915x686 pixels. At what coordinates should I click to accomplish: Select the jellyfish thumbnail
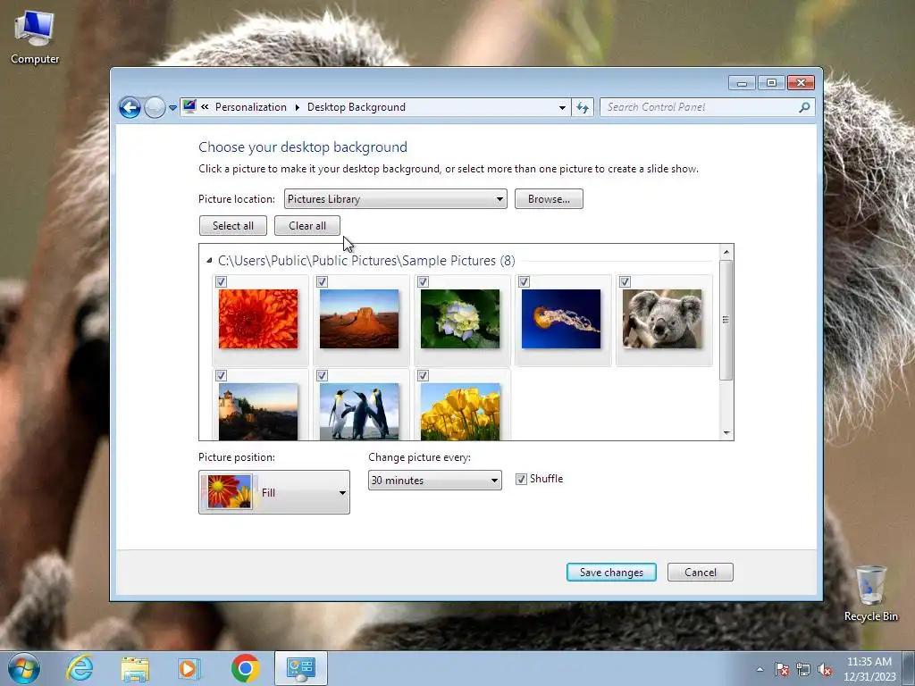pos(561,319)
